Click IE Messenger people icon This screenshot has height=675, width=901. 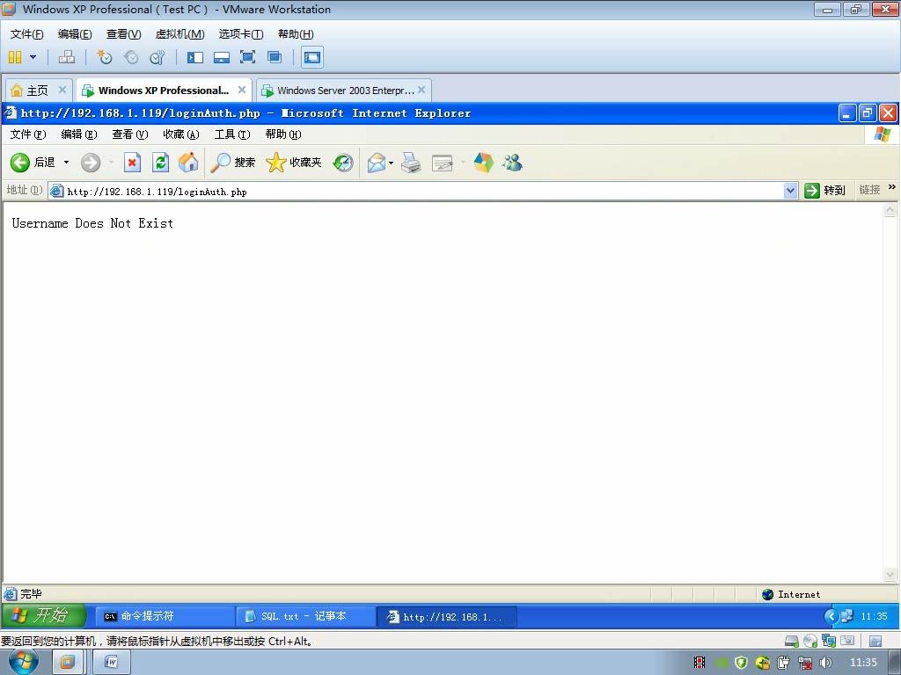click(x=512, y=163)
